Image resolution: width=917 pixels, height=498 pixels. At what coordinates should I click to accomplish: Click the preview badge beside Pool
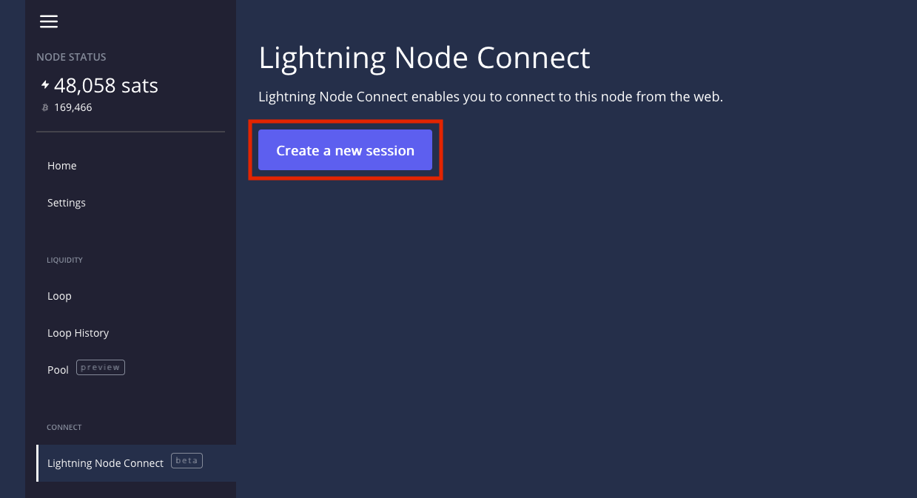click(101, 368)
